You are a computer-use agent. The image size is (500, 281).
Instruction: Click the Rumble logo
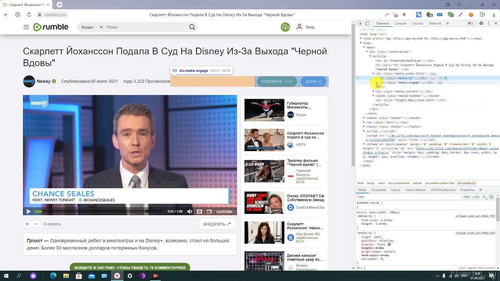pyautogui.click(x=50, y=27)
